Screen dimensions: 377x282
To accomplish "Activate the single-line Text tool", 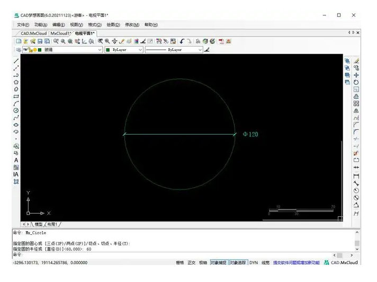I will point(16,160).
